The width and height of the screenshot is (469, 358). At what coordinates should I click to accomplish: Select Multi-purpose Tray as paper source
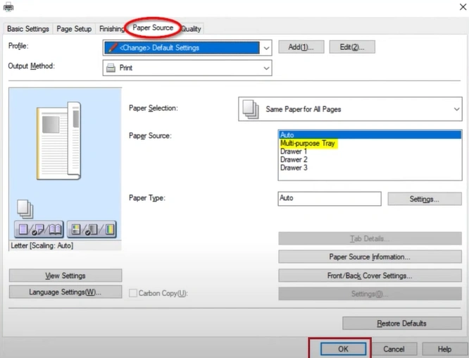(x=370, y=143)
